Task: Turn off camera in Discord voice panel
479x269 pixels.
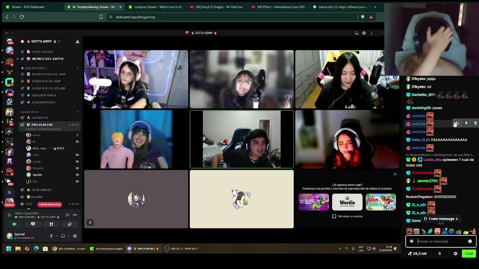Action: (x=14, y=224)
